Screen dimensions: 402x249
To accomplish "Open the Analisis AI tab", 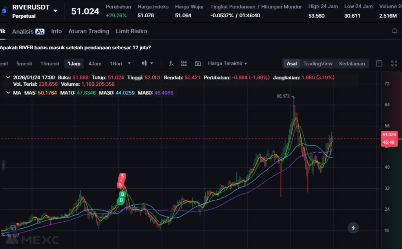I will 28,31.
